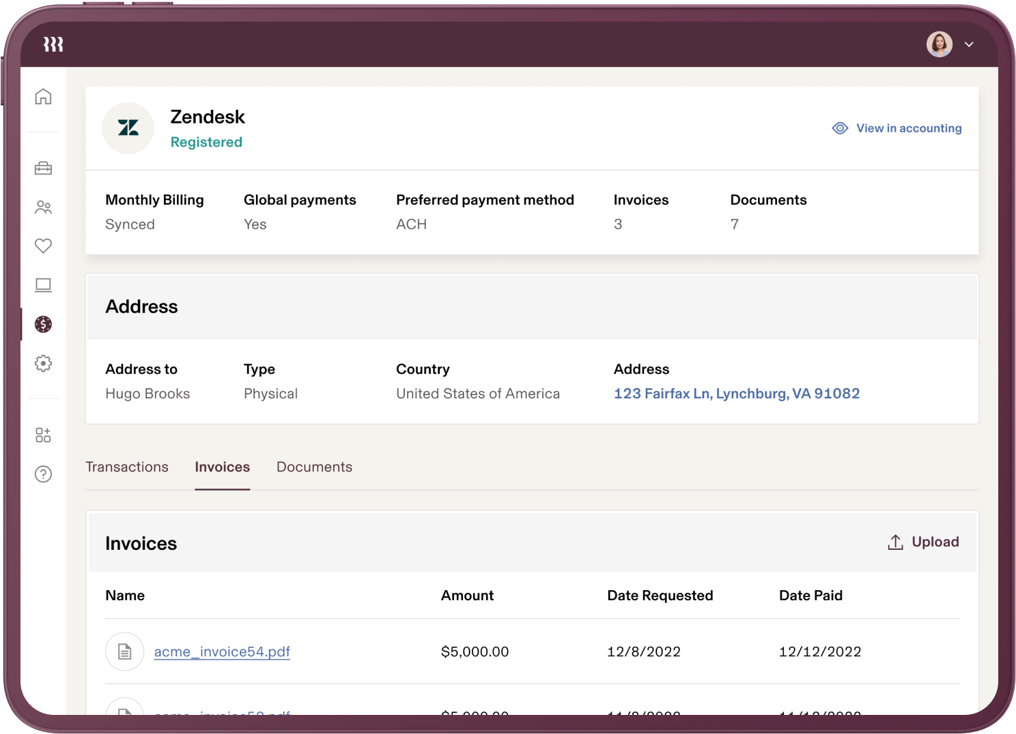
Task: Click the Invoices count 3
Action: click(x=618, y=224)
